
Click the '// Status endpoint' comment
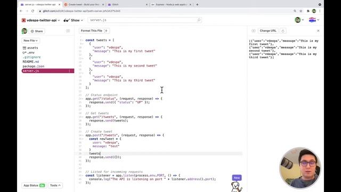pyautogui.click(x=101, y=95)
